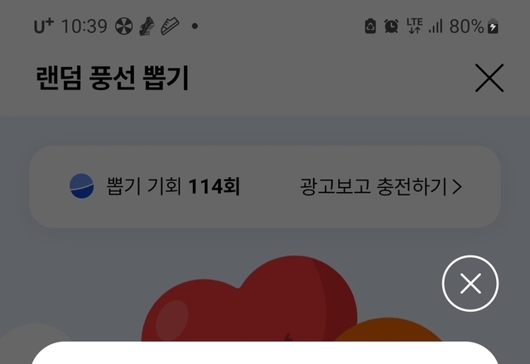Close the 랜덤 풍선 뽑기 page
This screenshot has height=364, width=530.
pos(489,78)
